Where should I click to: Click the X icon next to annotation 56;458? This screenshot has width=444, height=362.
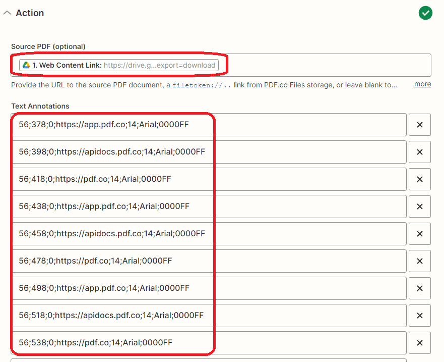pyautogui.click(x=420, y=234)
